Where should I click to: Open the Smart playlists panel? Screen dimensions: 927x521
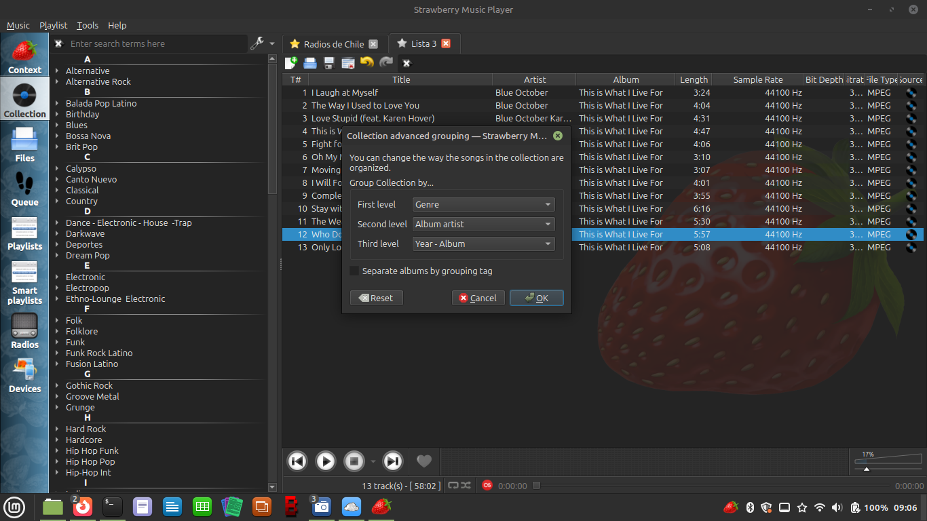pos(24,282)
